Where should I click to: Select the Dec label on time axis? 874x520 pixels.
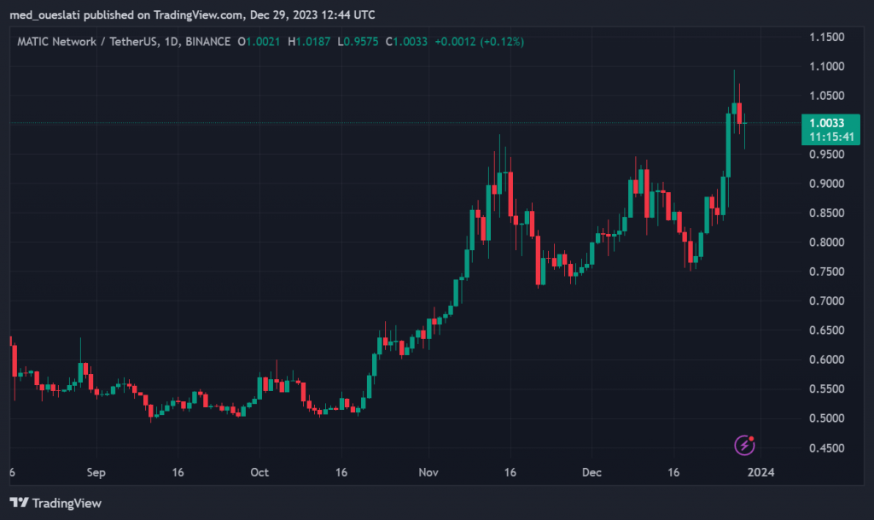point(592,472)
